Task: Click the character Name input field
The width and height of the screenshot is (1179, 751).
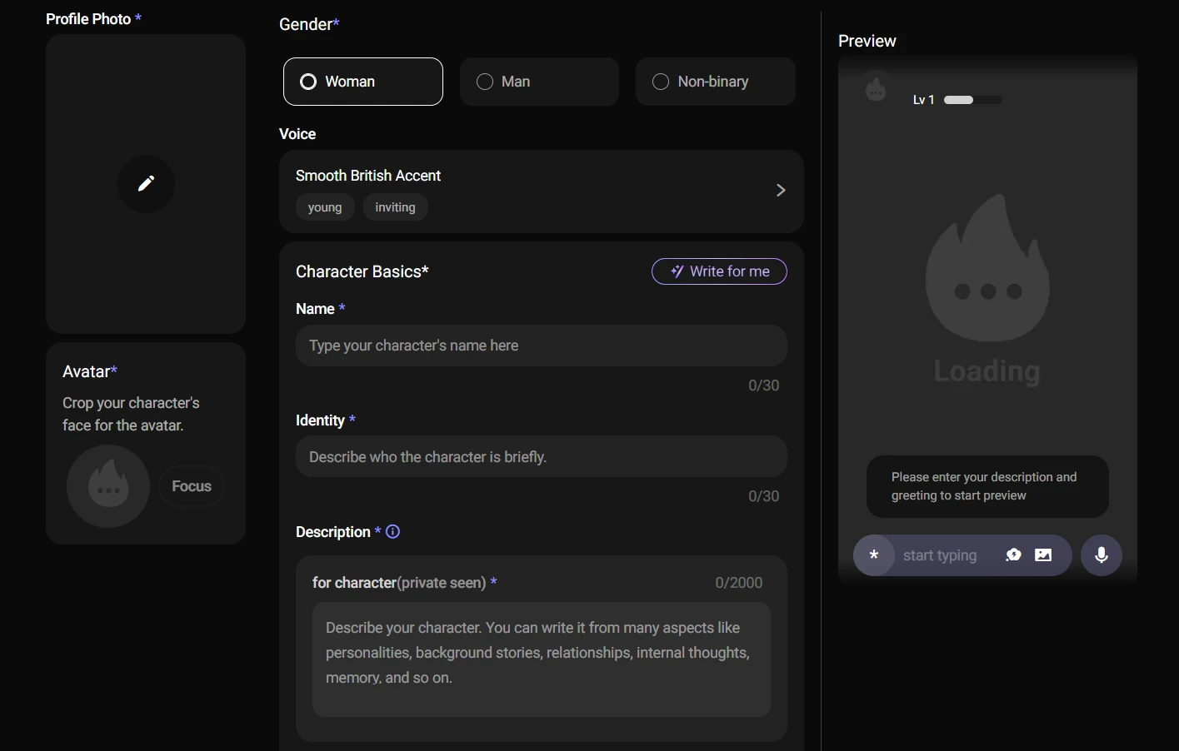Action: click(541, 346)
